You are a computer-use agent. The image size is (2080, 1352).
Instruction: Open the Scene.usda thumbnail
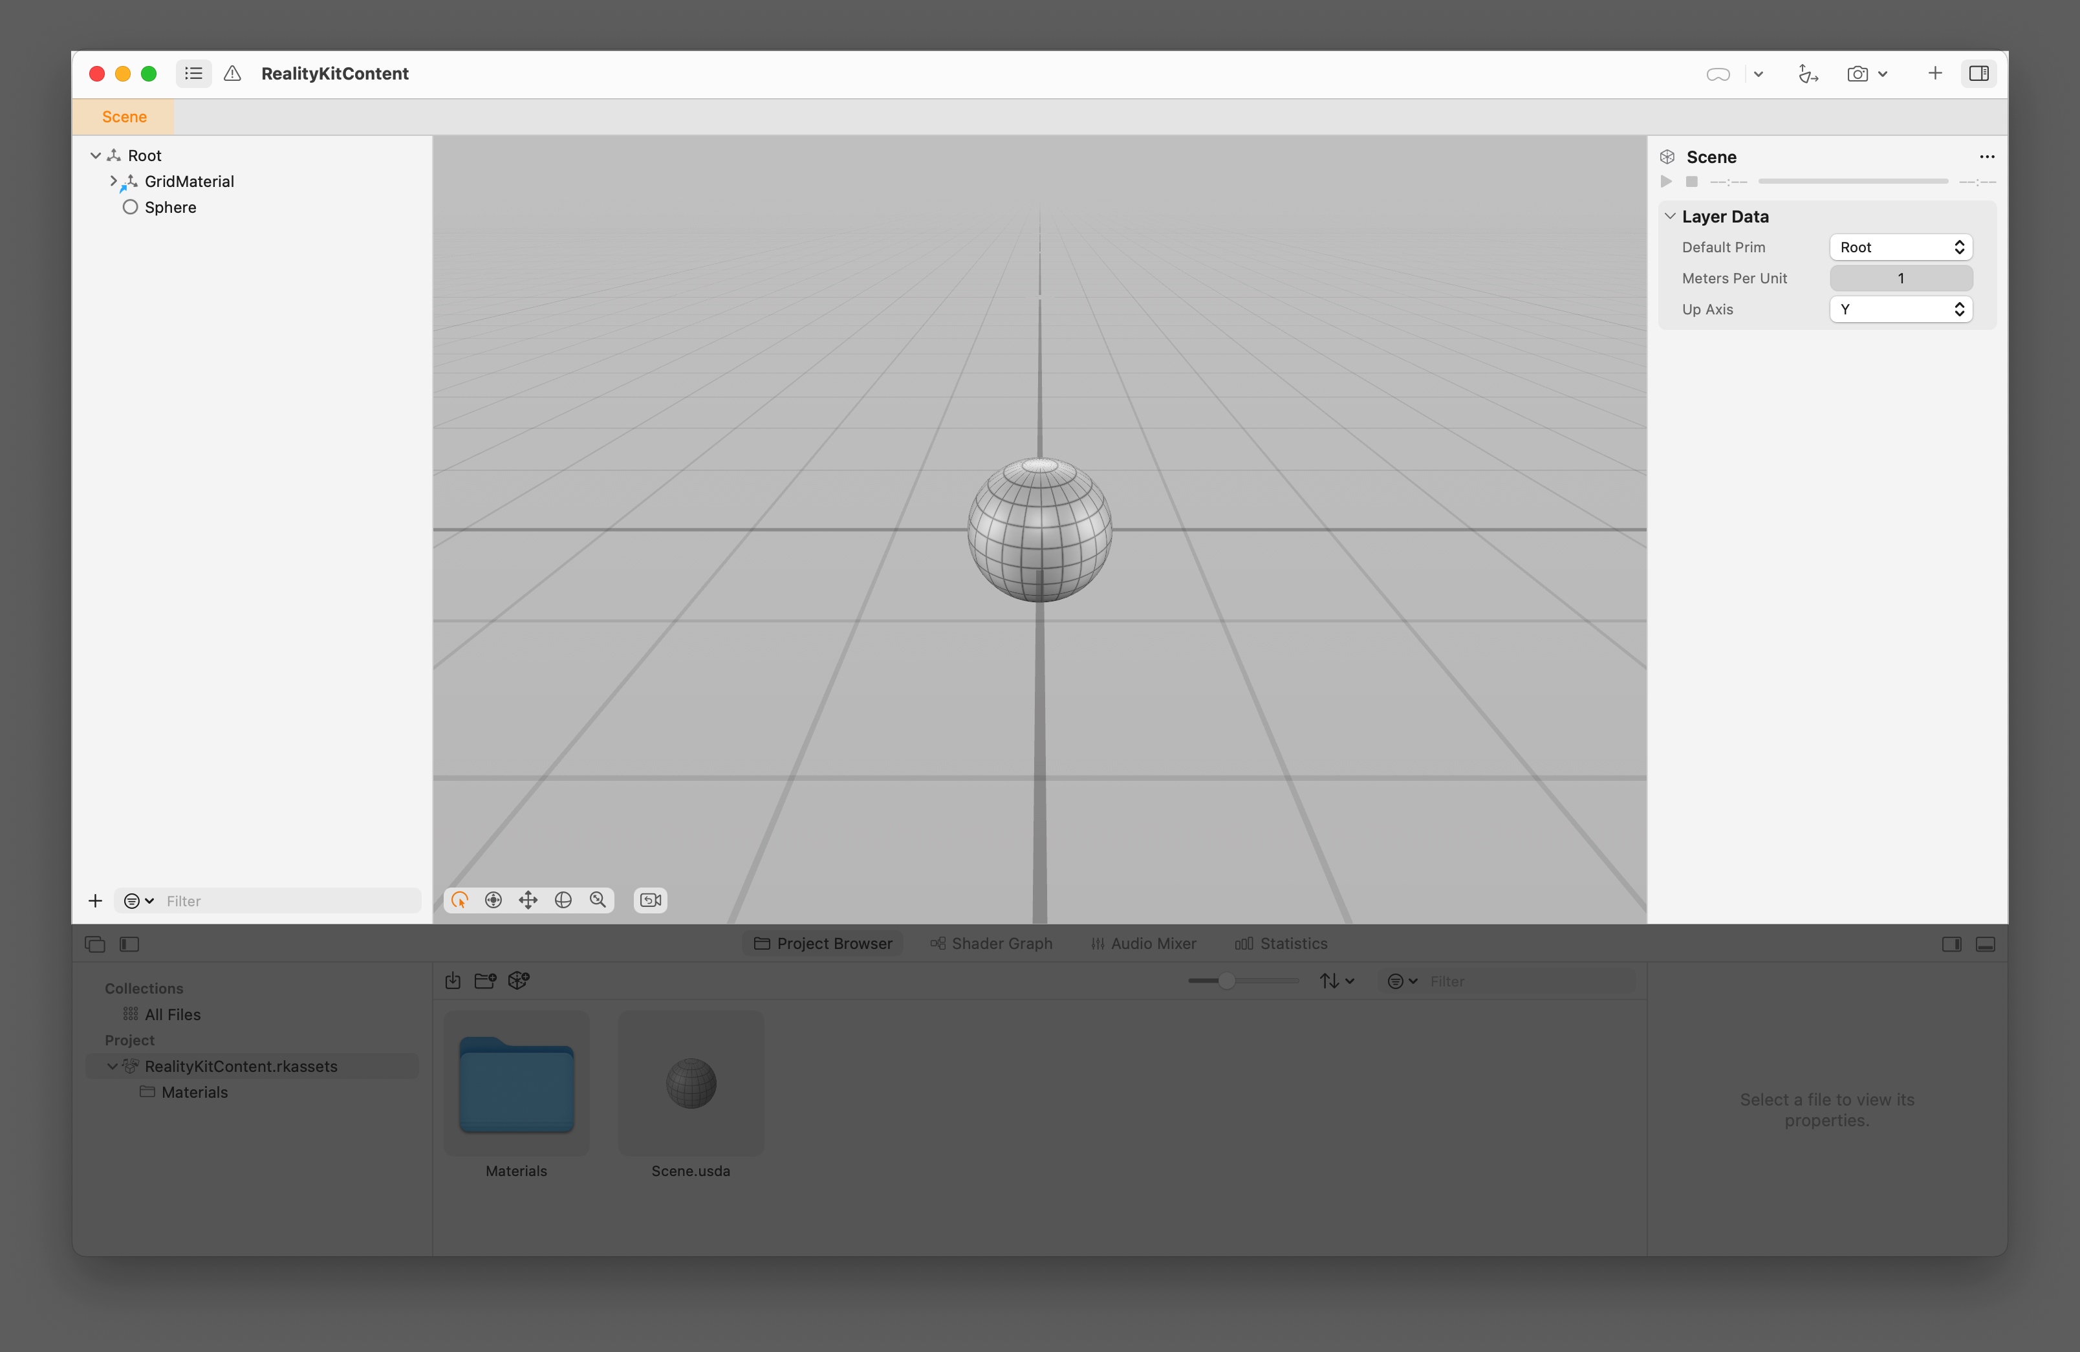690,1084
